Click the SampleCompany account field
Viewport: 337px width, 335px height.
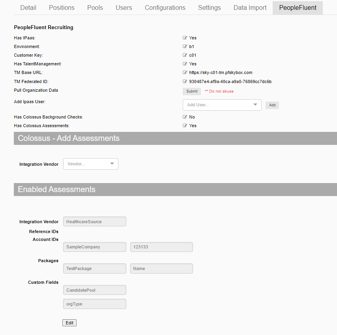95,247
